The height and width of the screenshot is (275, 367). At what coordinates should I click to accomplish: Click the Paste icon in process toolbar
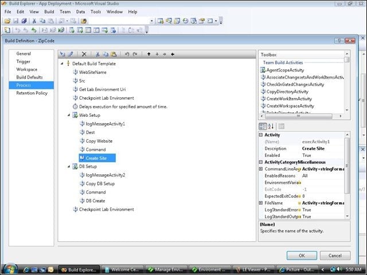pos(114,54)
